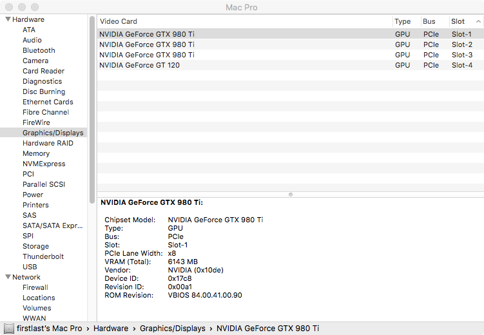Click the bold NVIDIA GeForce GTX 980 Ti heading
Screen dimensions: 484x335
point(151,202)
